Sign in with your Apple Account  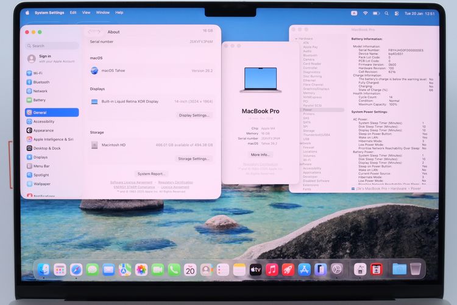point(52,59)
